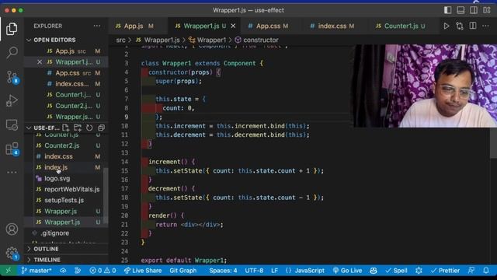Refresh the explorer file tree
The image size is (497, 280).
89,128
